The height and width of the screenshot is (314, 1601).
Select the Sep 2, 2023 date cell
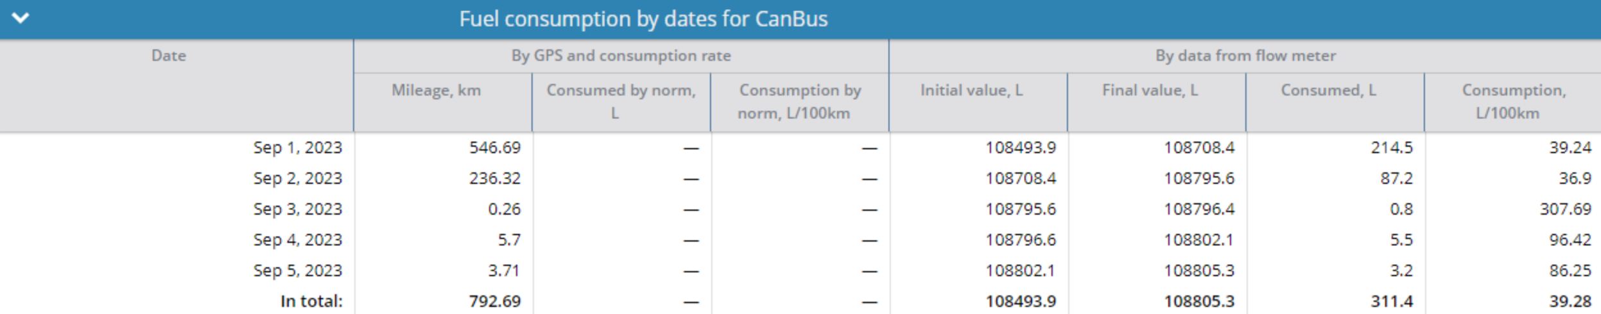tap(297, 178)
